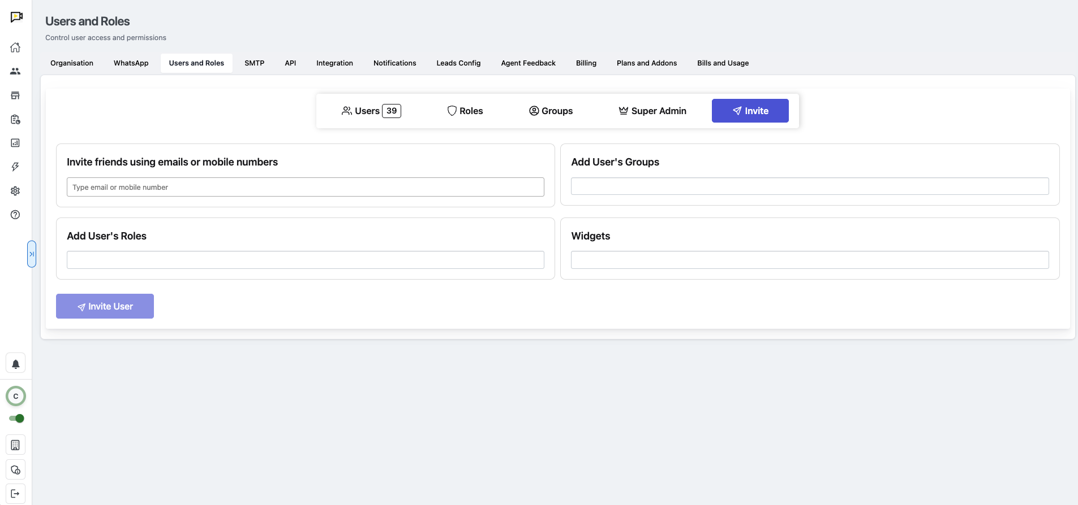Open the Add User's Groups dropdown
Viewport: 1078px width, 505px height.
click(x=809, y=186)
